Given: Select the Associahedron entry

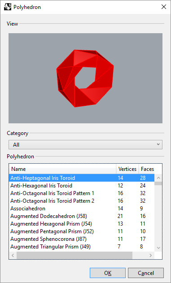Looking at the screenshot, I should (x=82, y=209).
